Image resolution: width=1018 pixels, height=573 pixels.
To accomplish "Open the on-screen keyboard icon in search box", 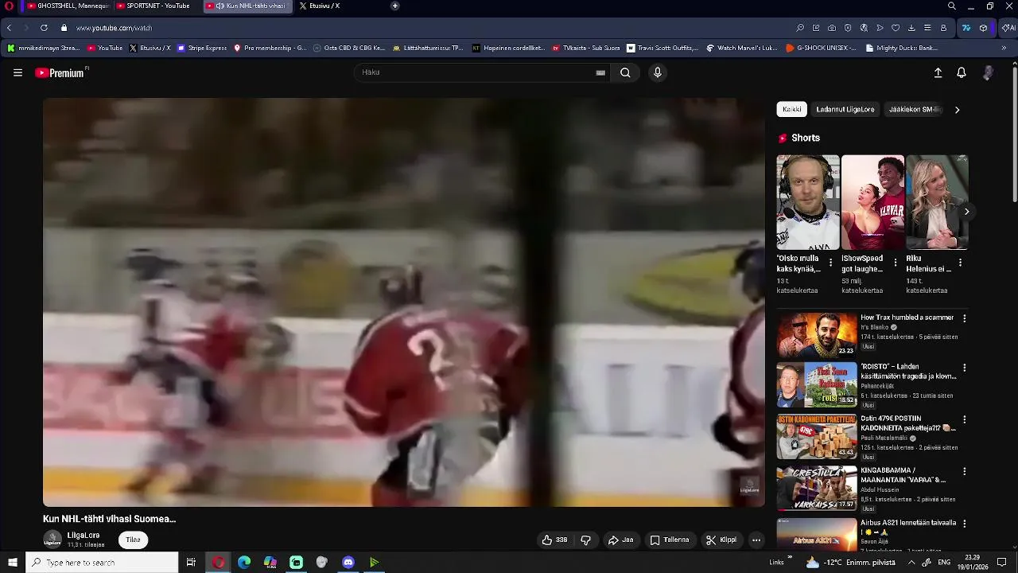I will 600,72.
